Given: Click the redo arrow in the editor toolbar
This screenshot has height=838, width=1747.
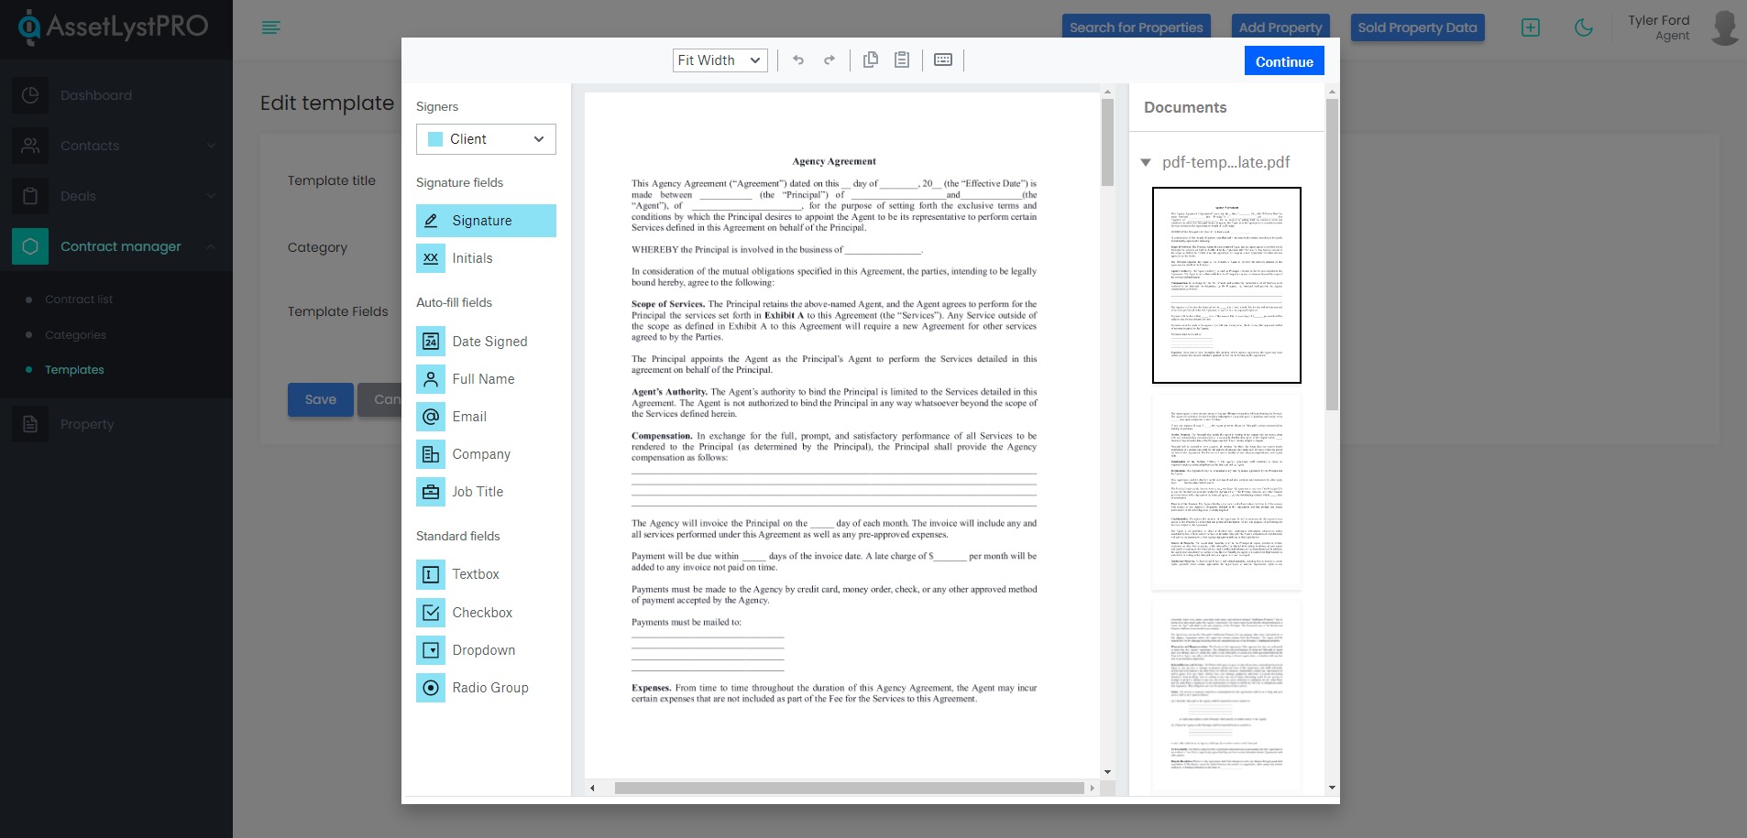Looking at the screenshot, I should click(x=830, y=60).
